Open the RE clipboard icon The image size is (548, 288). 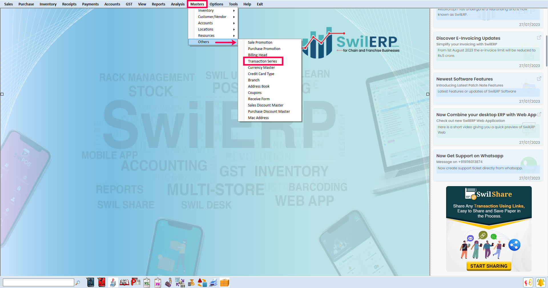coord(147,282)
